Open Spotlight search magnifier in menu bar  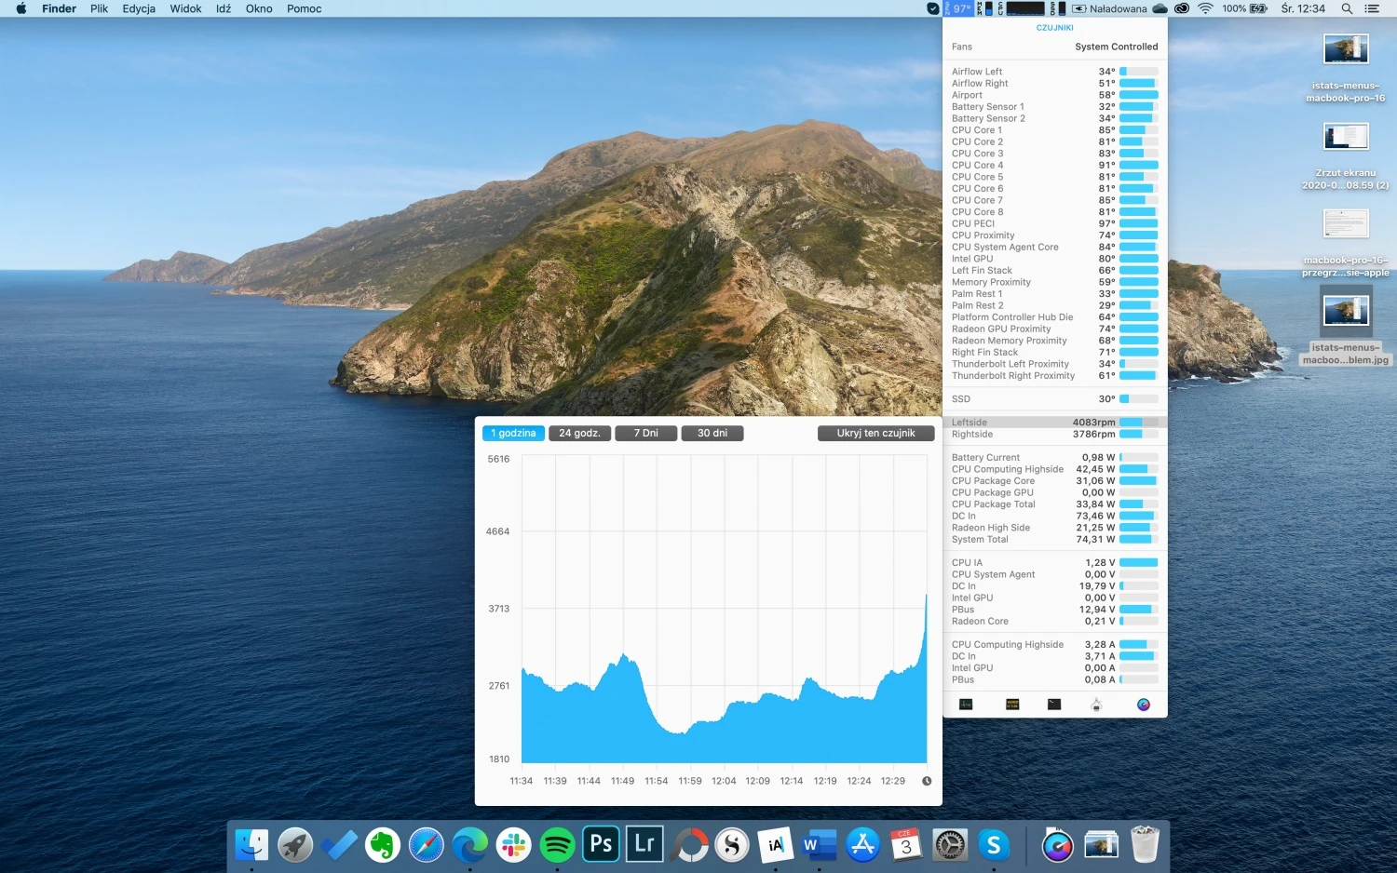1347,8
